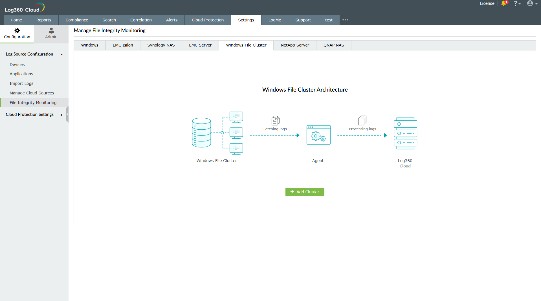Go to the Correlation section
This screenshot has width=541, height=301.
141,20
